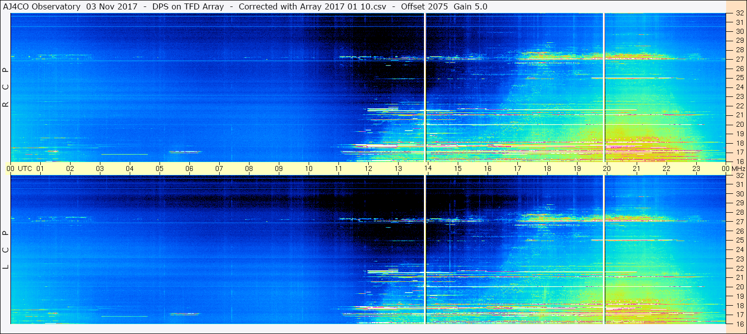This screenshot has height=334, width=747.
Task: Select the 20 hour tick on UTC axis
Action: 607,168
